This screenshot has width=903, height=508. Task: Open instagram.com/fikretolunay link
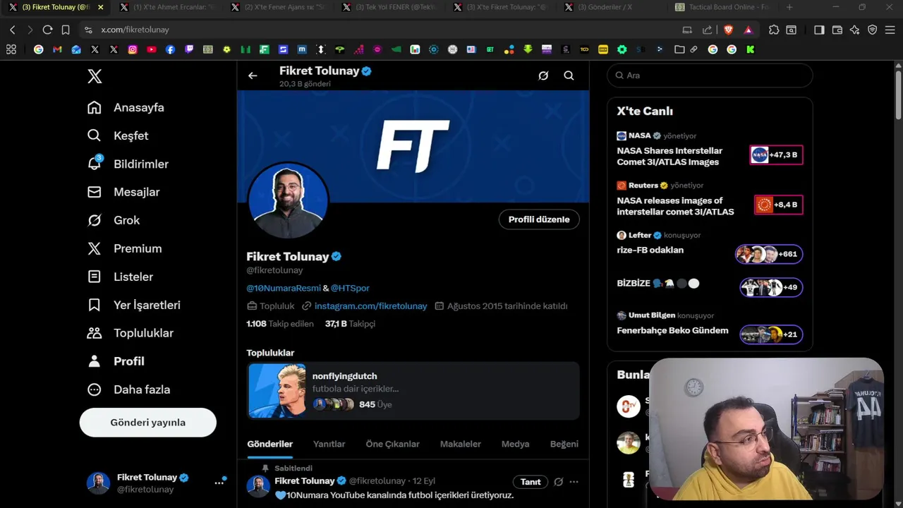coord(370,306)
